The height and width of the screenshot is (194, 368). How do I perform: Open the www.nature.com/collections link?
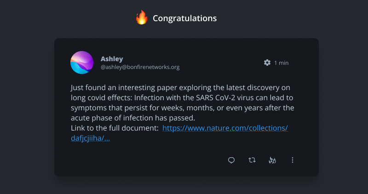click(x=225, y=128)
